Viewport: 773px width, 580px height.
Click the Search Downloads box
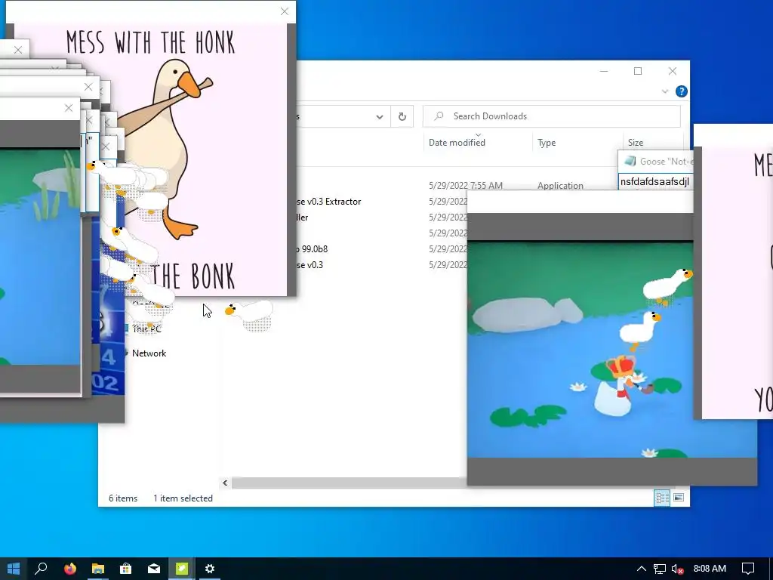pyautogui.click(x=552, y=116)
